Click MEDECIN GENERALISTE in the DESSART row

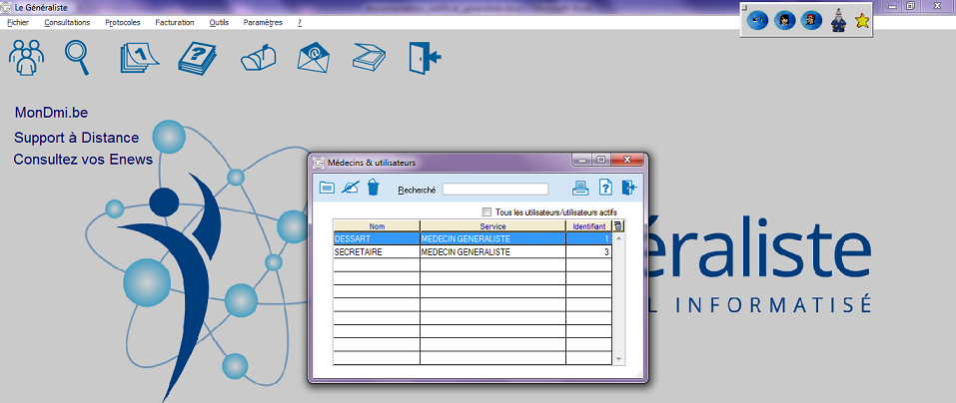click(492, 238)
